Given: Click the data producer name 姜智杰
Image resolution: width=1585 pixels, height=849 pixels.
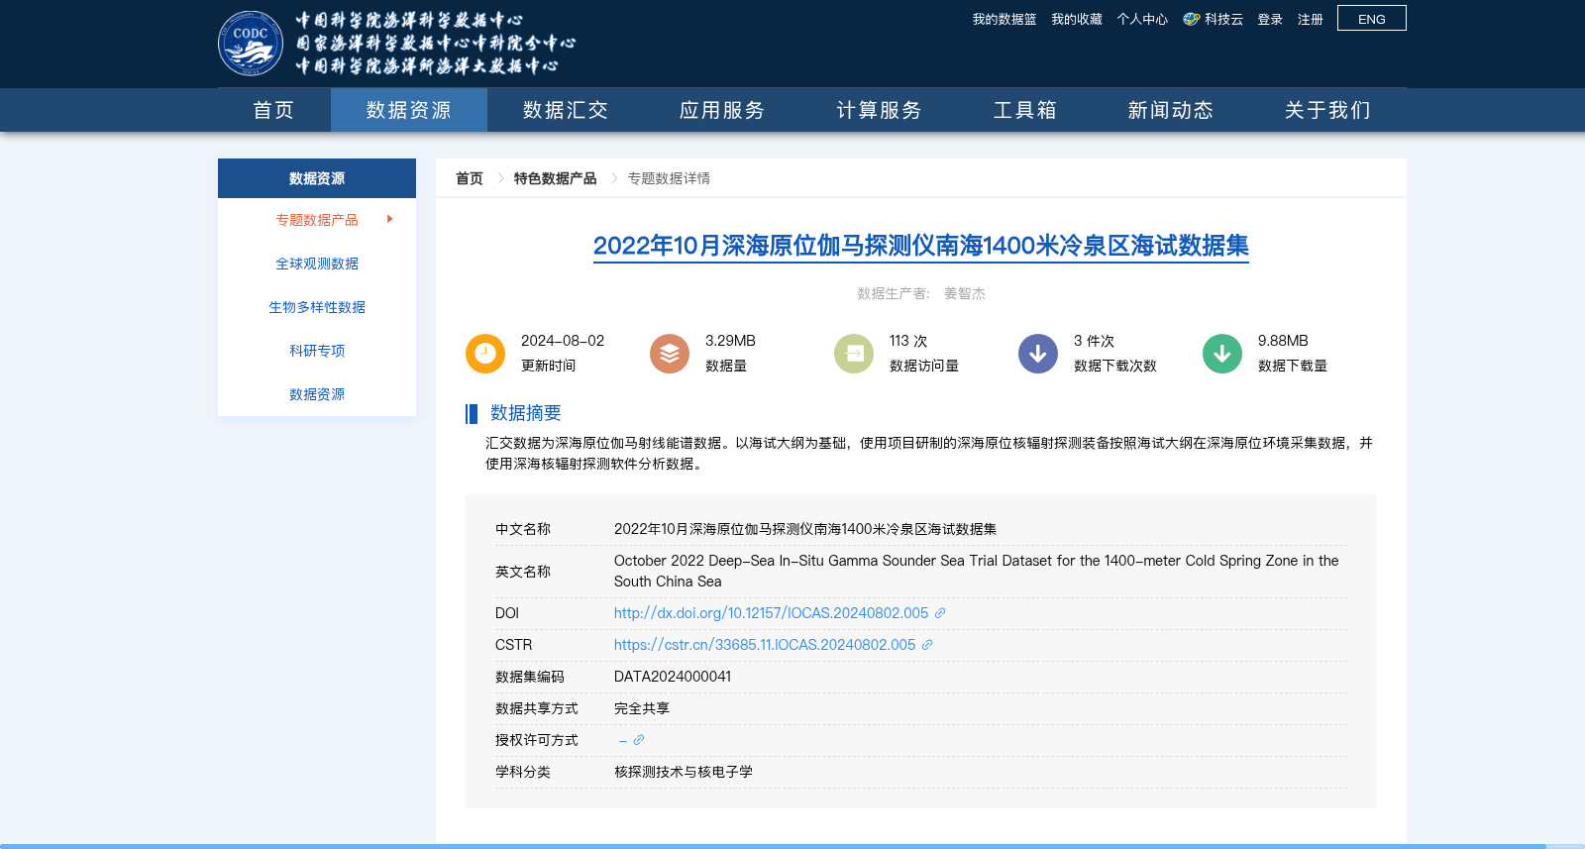Looking at the screenshot, I should pyautogui.click(x=965, y=293).
